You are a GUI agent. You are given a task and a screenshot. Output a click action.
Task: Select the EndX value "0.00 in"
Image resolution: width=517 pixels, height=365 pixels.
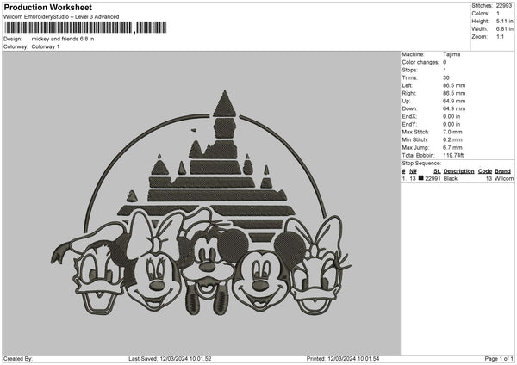pos(452,116)
